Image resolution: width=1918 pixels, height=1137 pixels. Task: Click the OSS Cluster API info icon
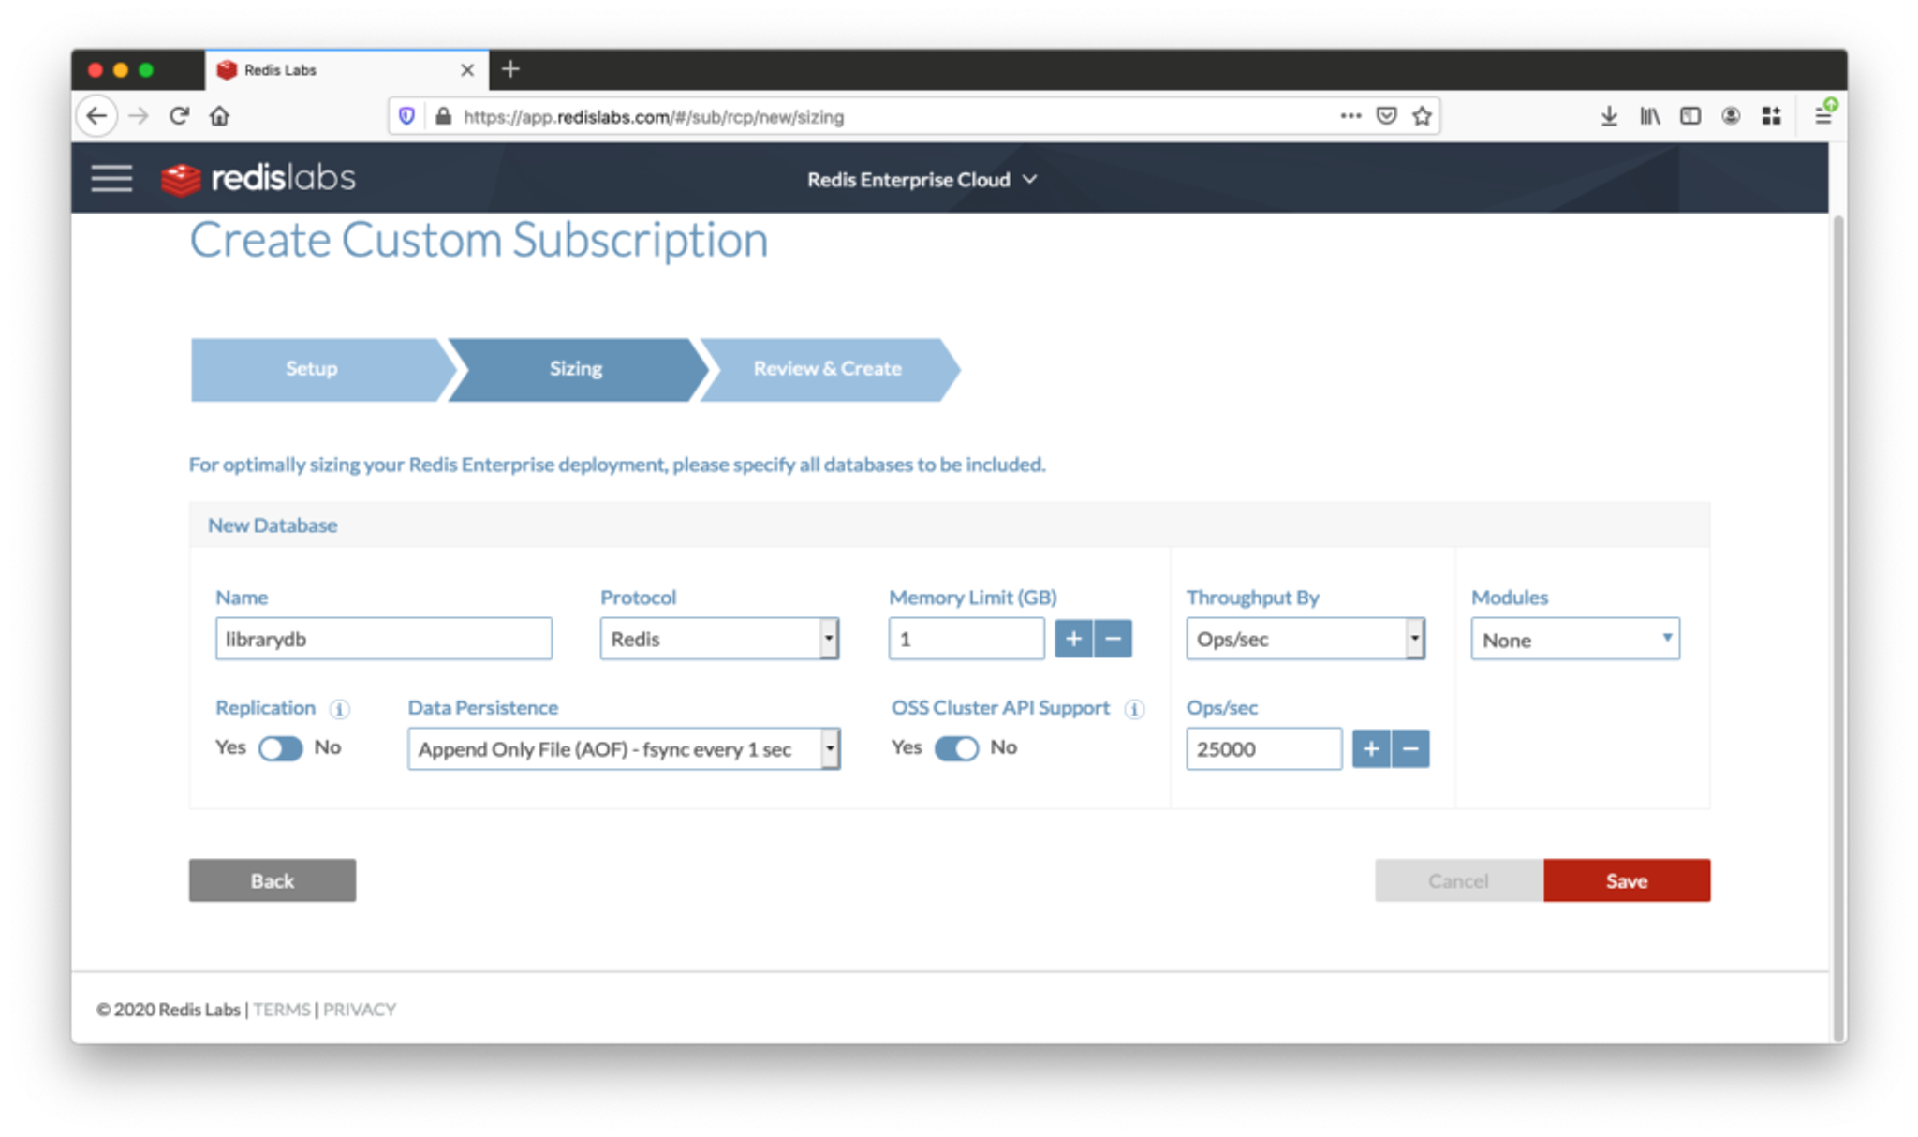click(x=1134, y=709)
